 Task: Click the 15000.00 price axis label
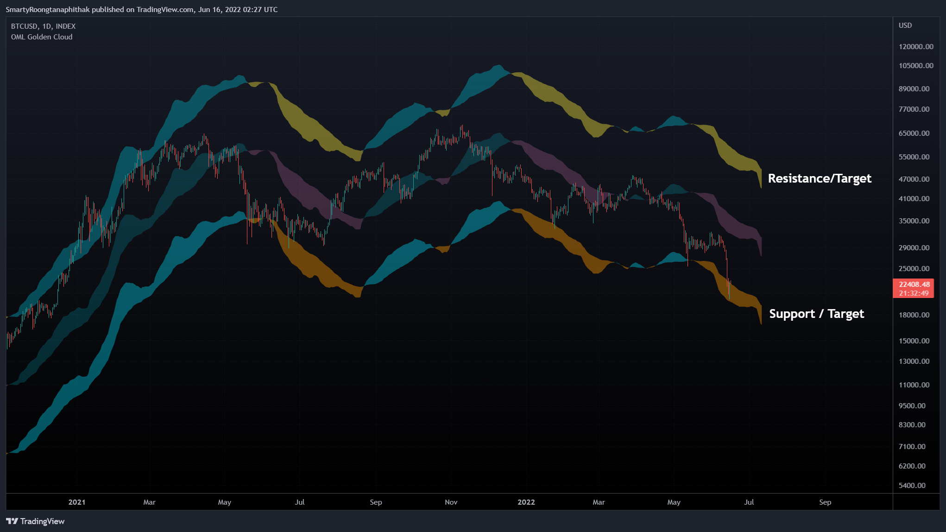coord(914,341)
